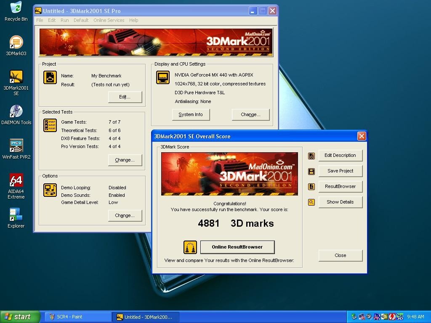Open System Info
This screenshot has height=323, width=431.
[x=191, y=114]
